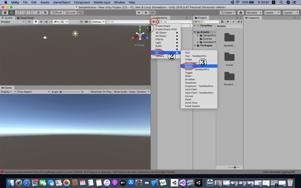This screenshot has height=188, width=301.
Task: Open the Layers dropdown
Action: (x=272, y=13)
